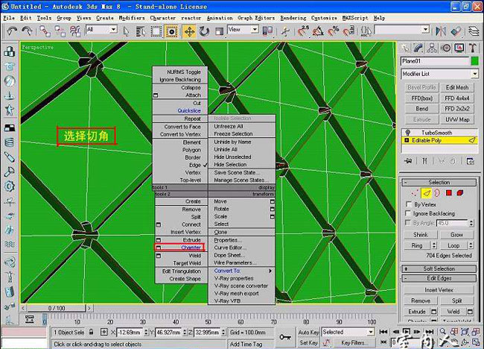Viewport: 484px width, 349px height.
Task: Collapse the Edit Edges rollout
Action: (x=439, y=278)
